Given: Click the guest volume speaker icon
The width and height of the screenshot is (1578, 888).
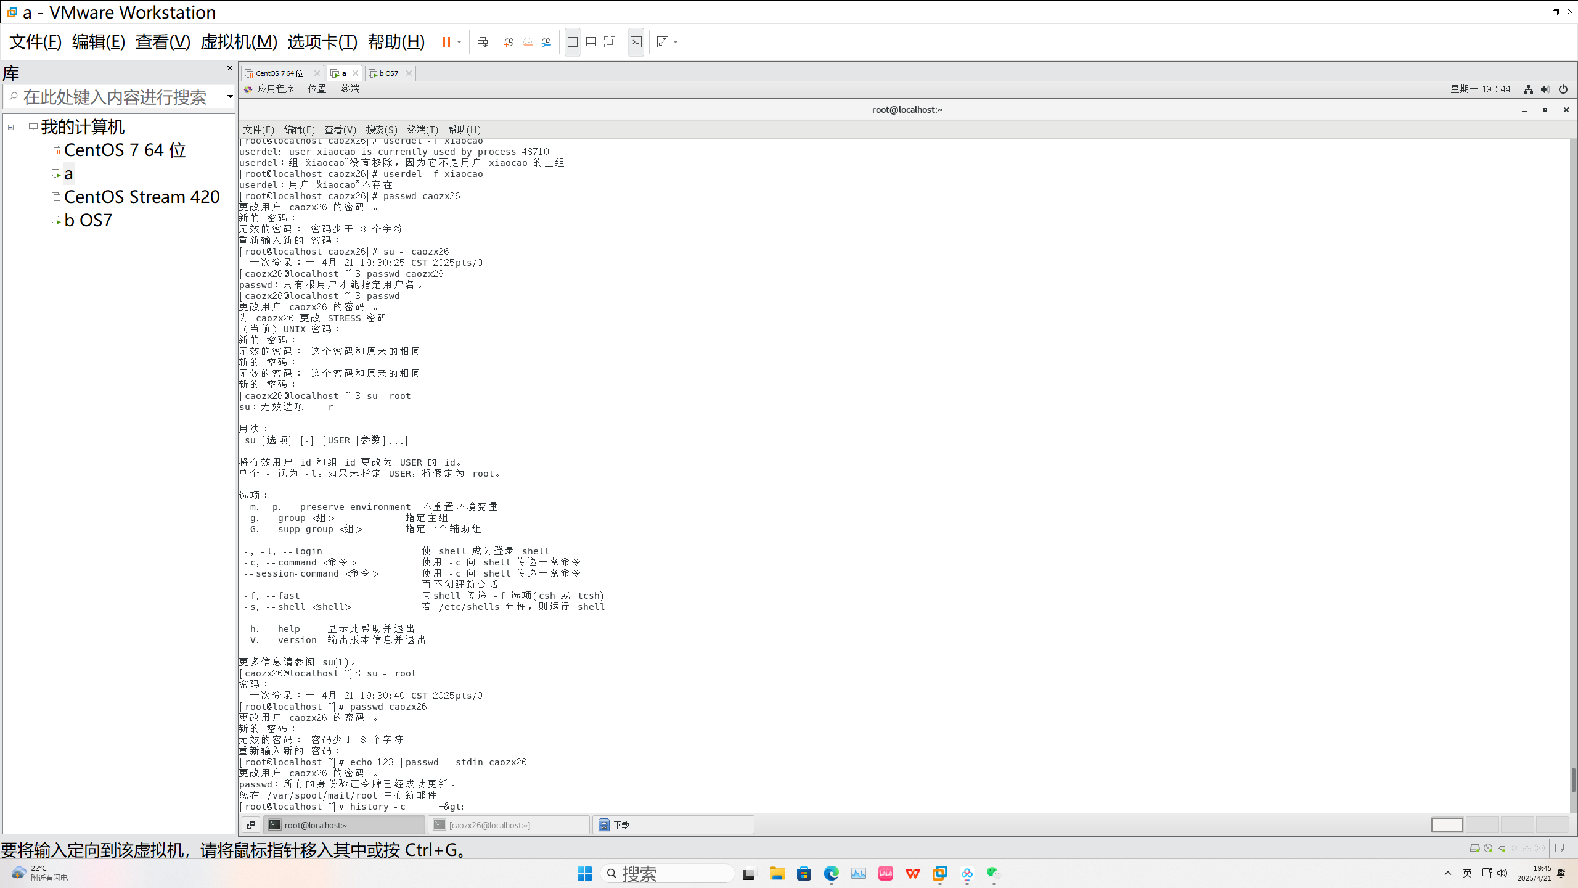Looking at the screenshot, I should [1545, 89].
